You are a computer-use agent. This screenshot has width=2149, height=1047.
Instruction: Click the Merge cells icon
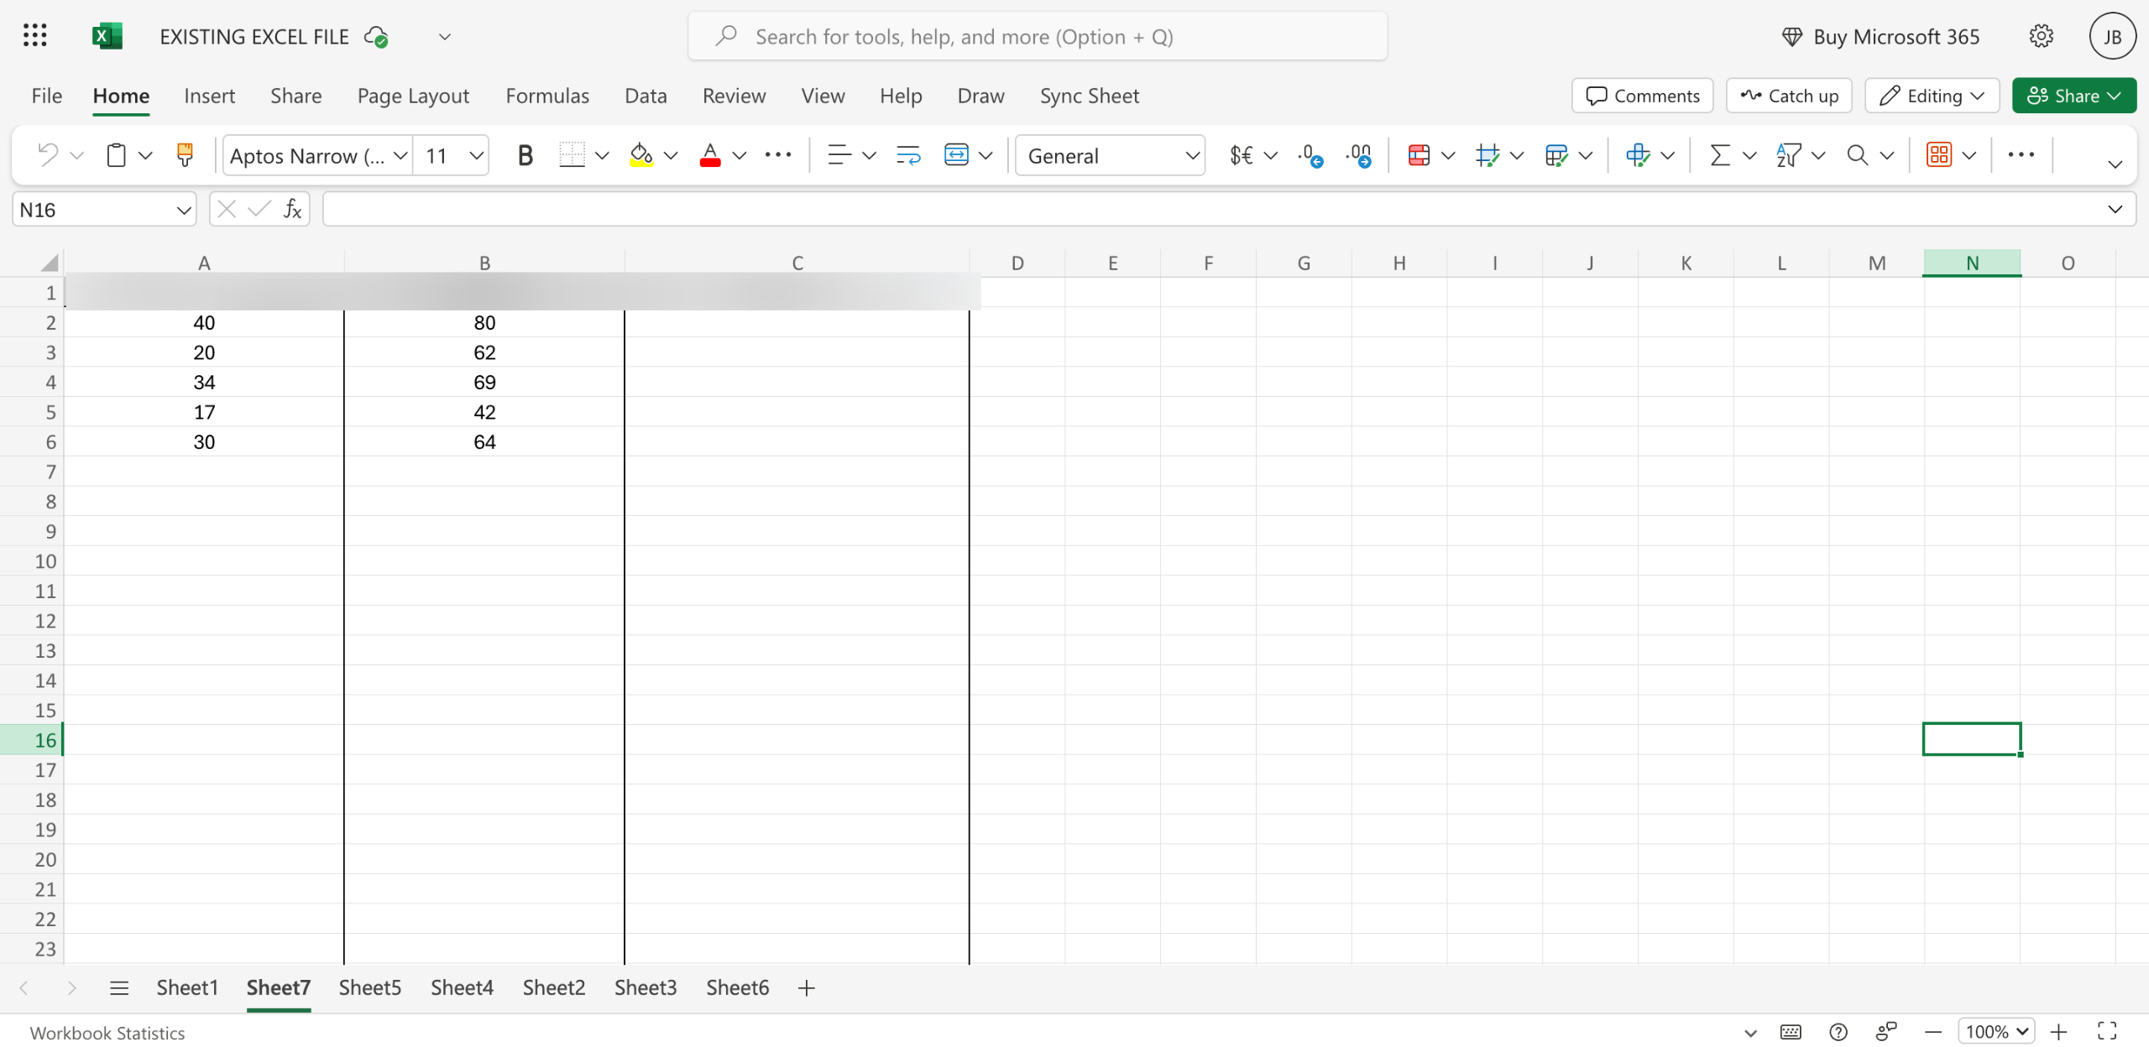[x=956, y=155]
